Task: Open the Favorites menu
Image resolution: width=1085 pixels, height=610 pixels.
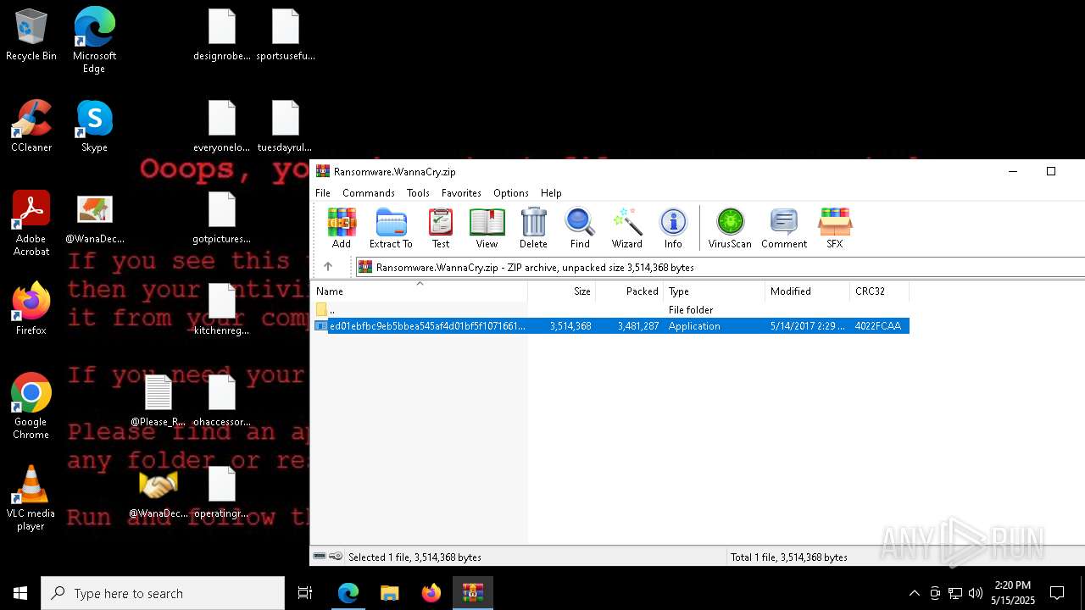Action: [x=461, y=193]
